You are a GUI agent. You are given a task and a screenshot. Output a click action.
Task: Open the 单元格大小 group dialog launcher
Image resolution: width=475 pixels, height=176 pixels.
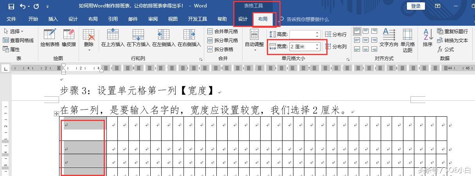pos(347,59)
